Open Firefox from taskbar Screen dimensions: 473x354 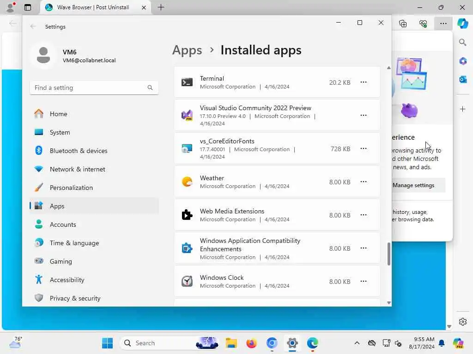[251, 343]
